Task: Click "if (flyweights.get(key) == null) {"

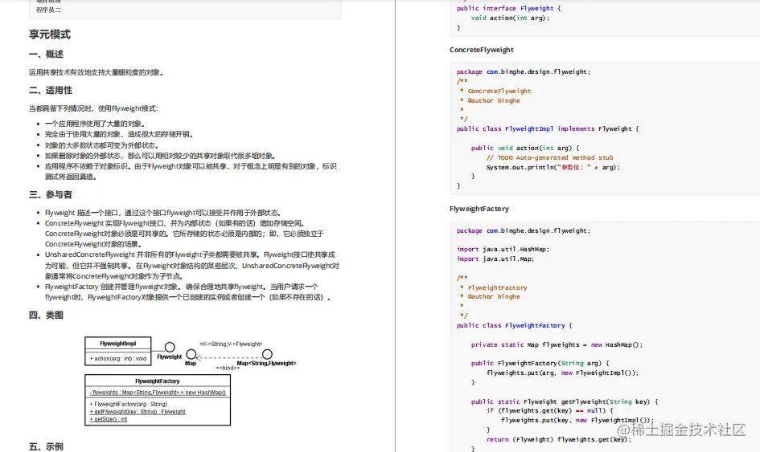Action: (549, 410)
